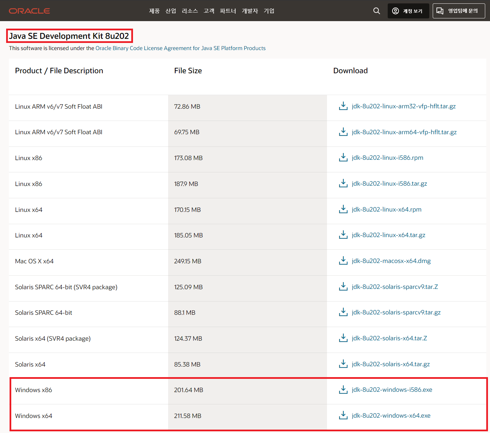Click download icon for jdk-8u202-windows-i586.exe
This screenshot has height=433, width=490.
(343, 389)
